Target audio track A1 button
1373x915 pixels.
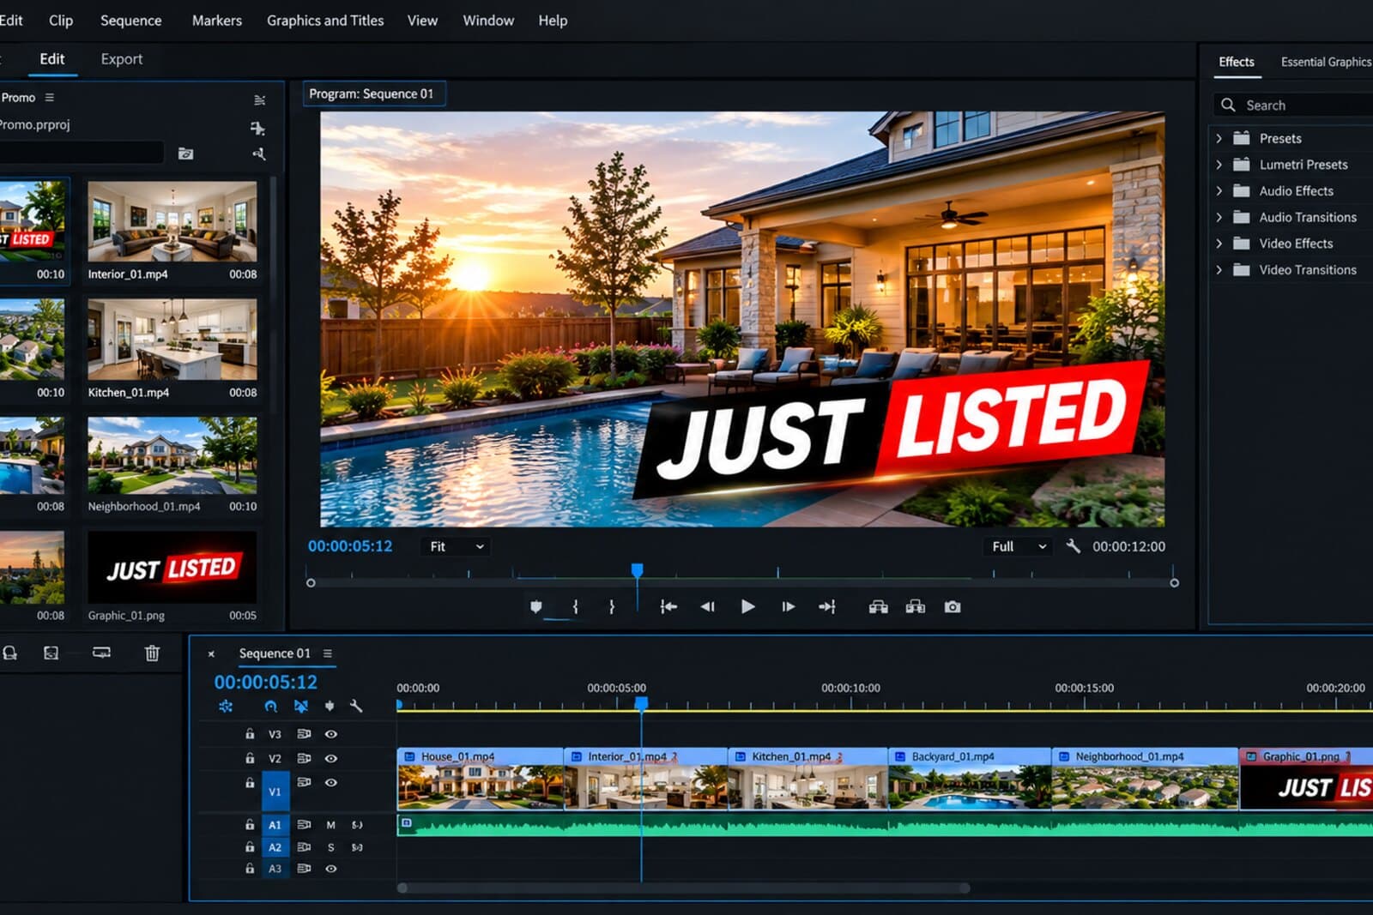[275, 825]
